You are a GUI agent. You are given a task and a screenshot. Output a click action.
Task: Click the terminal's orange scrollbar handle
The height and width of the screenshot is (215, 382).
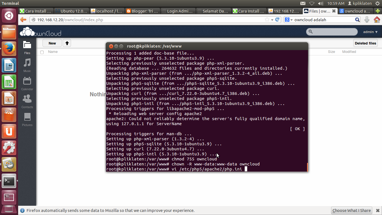coord(307,167)
